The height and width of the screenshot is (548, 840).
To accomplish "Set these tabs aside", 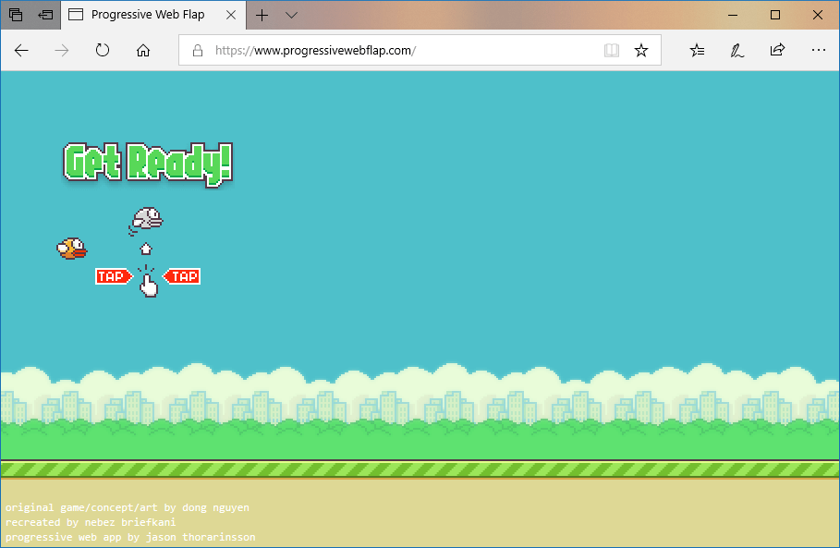I will [x=45, y=15].
